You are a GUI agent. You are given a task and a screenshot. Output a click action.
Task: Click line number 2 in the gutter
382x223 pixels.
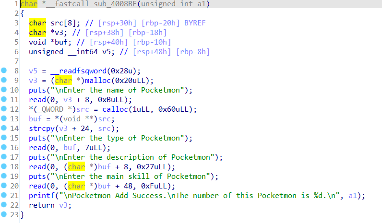[16, 13]
